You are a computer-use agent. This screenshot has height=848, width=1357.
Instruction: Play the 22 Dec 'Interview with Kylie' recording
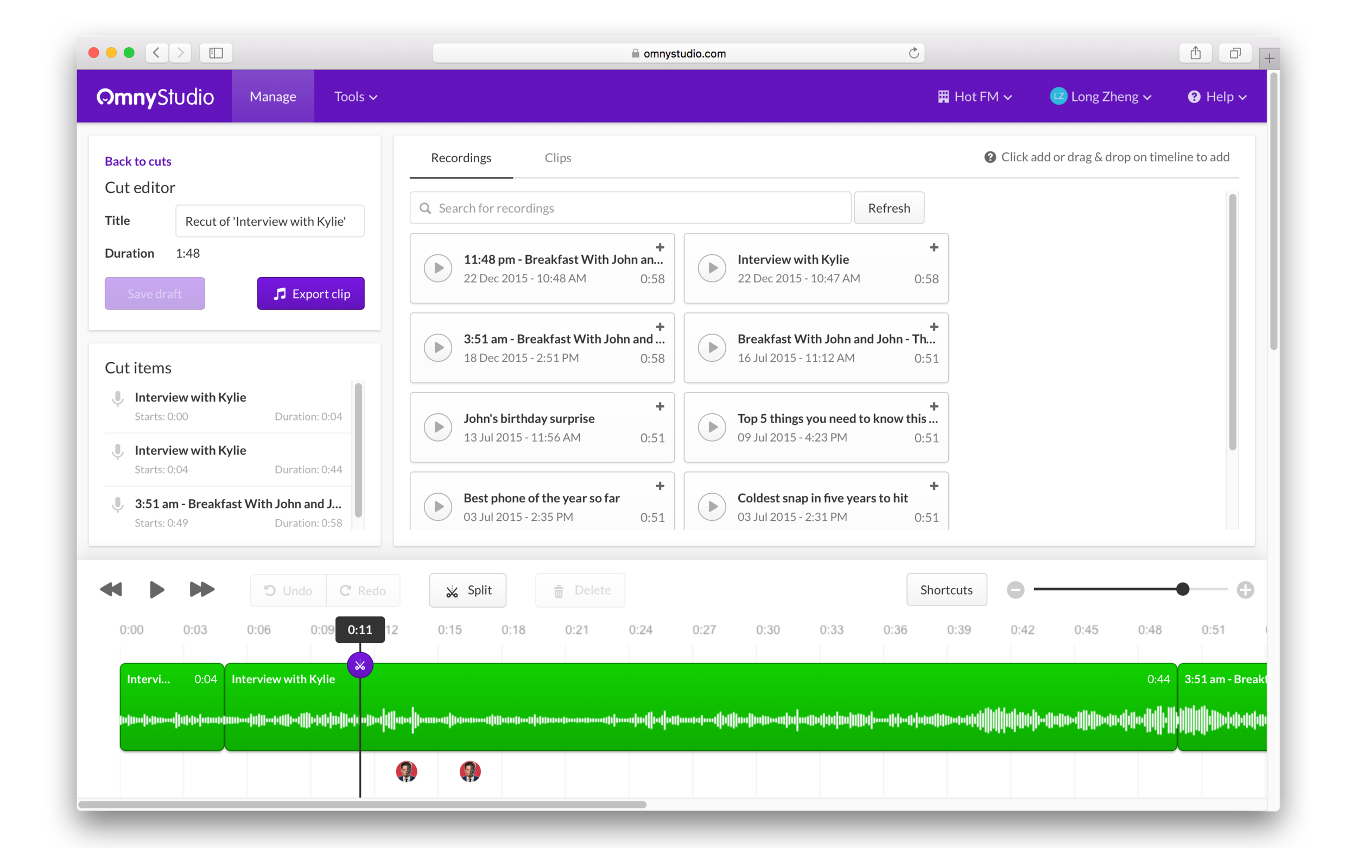[x=712, y=268]
